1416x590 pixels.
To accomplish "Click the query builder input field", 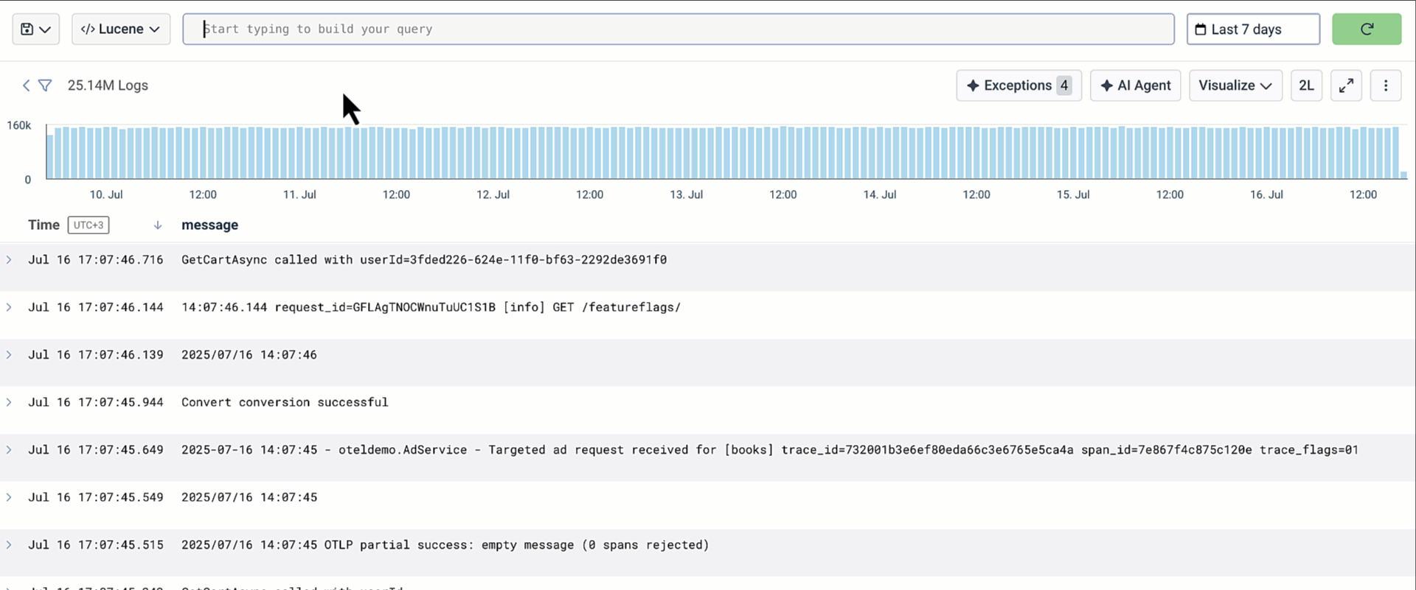I will [x=678, y=29].
